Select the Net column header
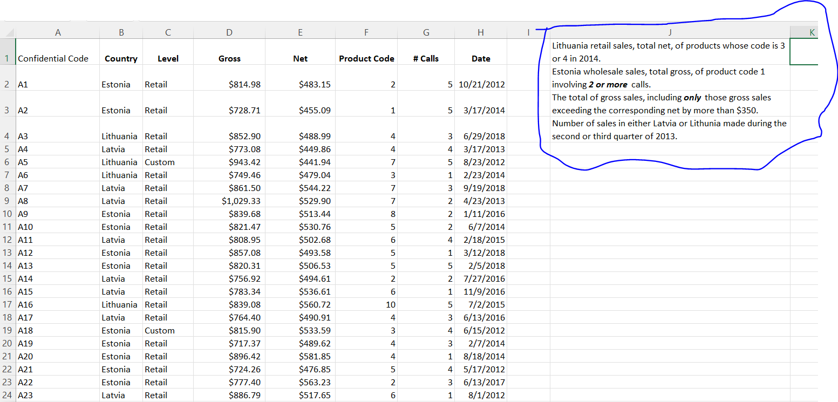This screenshot has width=838, height=402. 300,32
